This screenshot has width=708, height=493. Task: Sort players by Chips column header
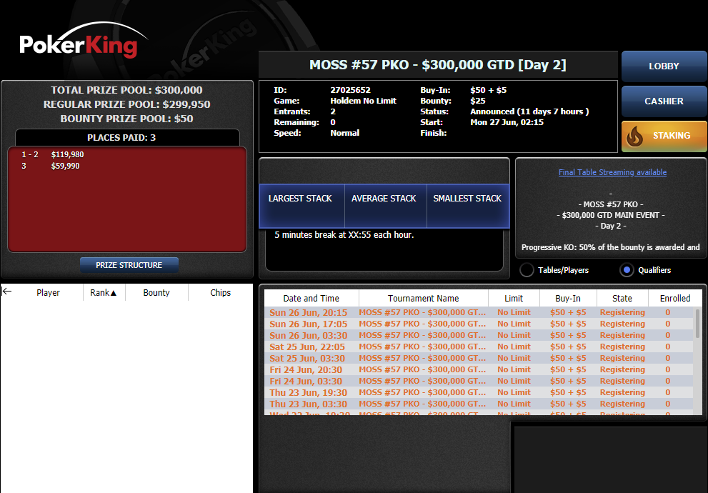(x=220, y=292)
